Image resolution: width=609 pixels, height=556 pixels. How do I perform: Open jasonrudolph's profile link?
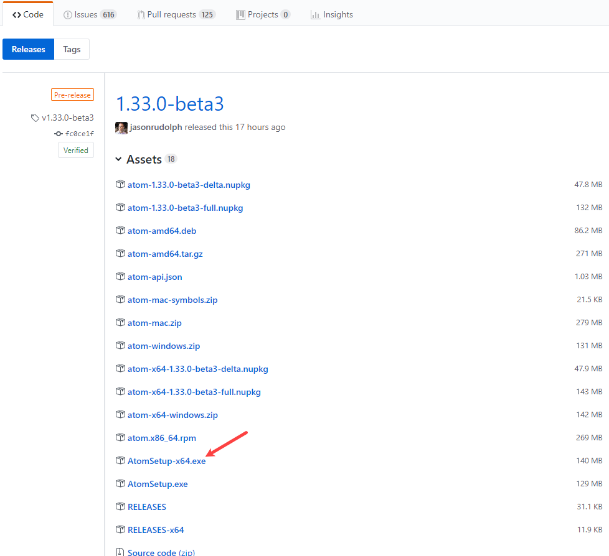click(156, 127)
